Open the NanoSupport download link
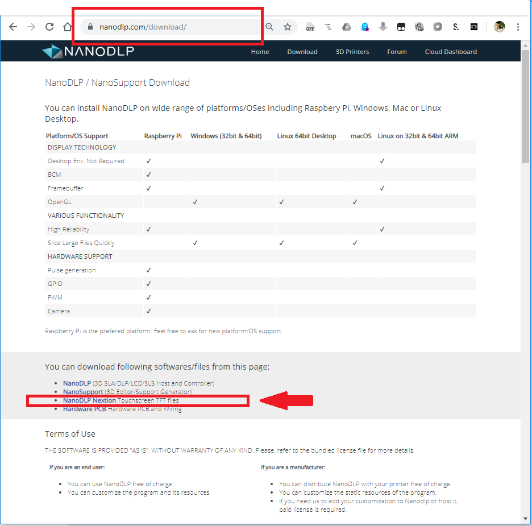This screenshot has width=532, height=526. pos(83,392)
